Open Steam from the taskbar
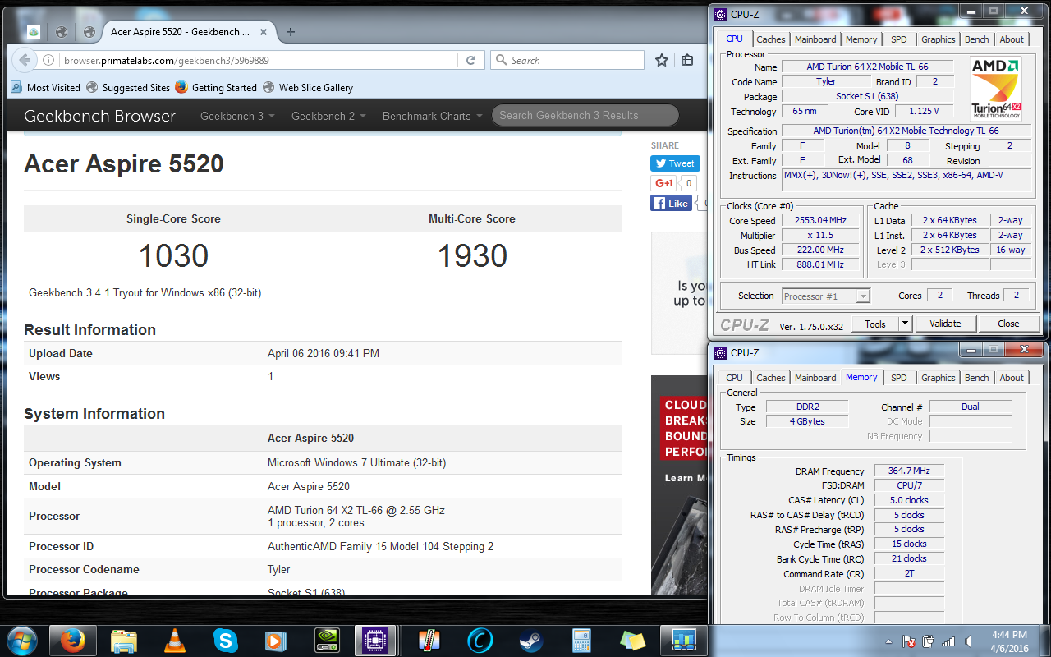 coord(531,640)
